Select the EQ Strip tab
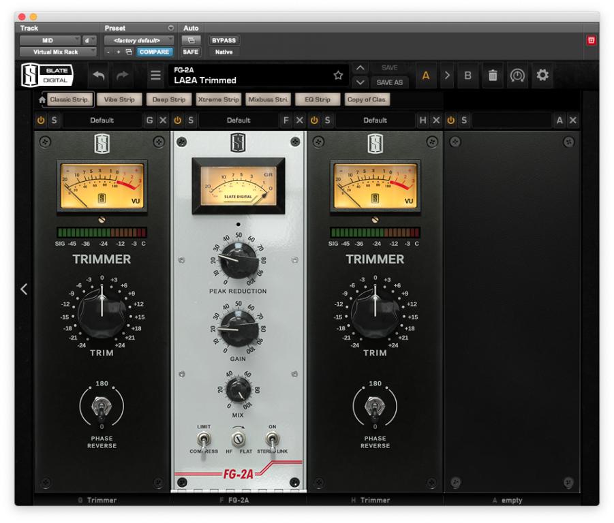Viewport: 614px width, 523px height. [x=318, y=99]
